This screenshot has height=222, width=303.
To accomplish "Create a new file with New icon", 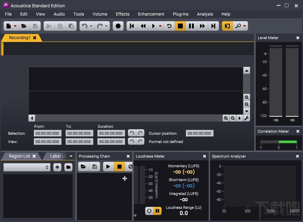I will coord(9,26).
